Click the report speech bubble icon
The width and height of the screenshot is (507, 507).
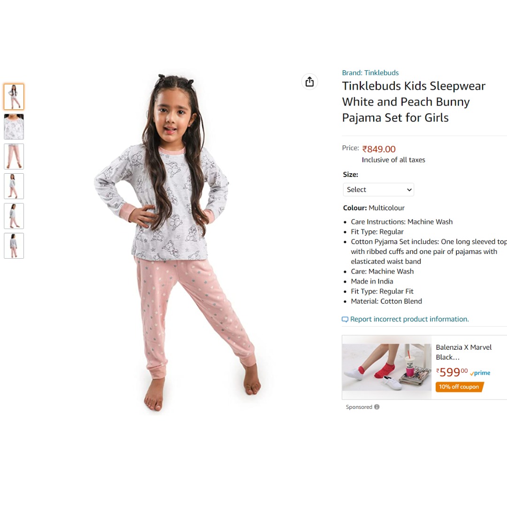pyautogui.click(x=345, y=320)
